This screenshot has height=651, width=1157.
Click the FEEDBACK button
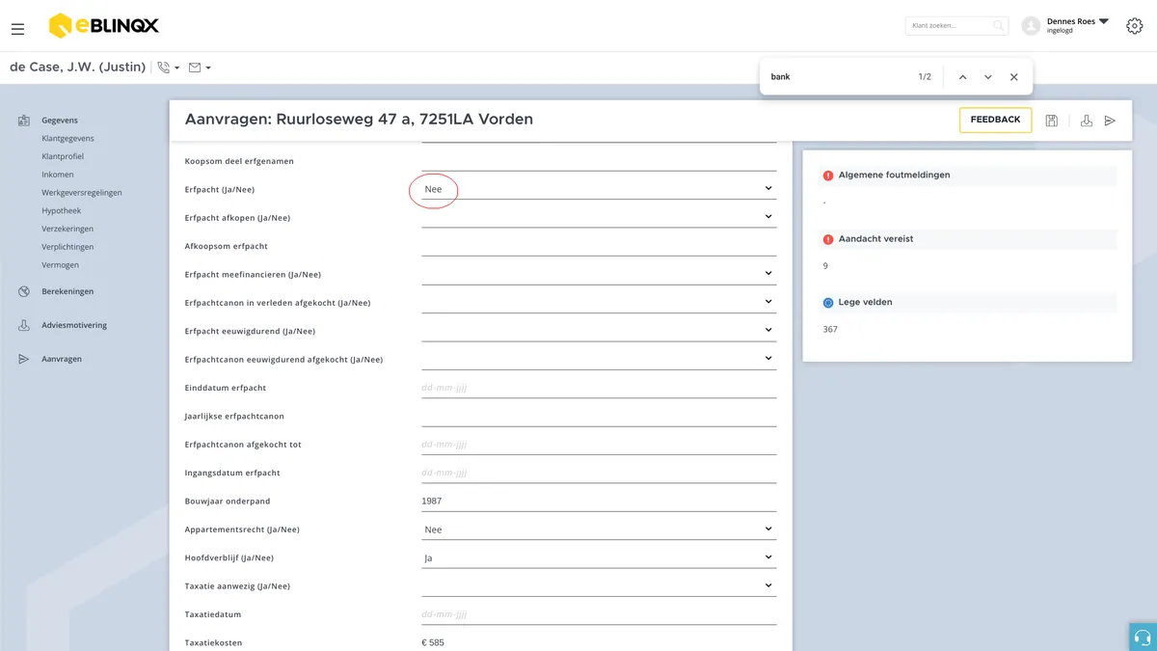[995, 120]
